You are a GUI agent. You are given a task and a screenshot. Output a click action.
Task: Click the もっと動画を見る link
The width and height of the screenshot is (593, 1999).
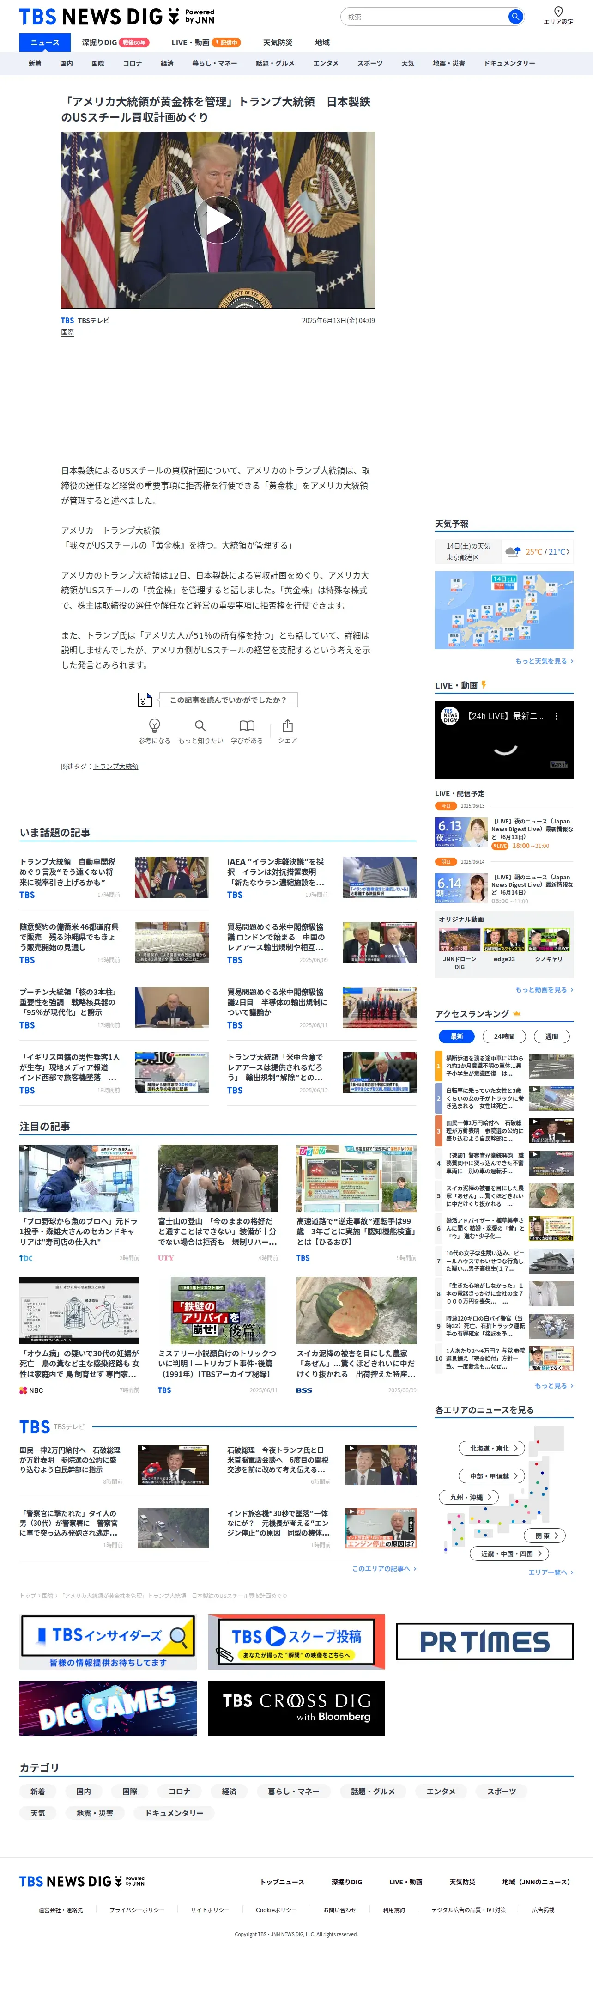pyautogui.click(x=544, y=990)
